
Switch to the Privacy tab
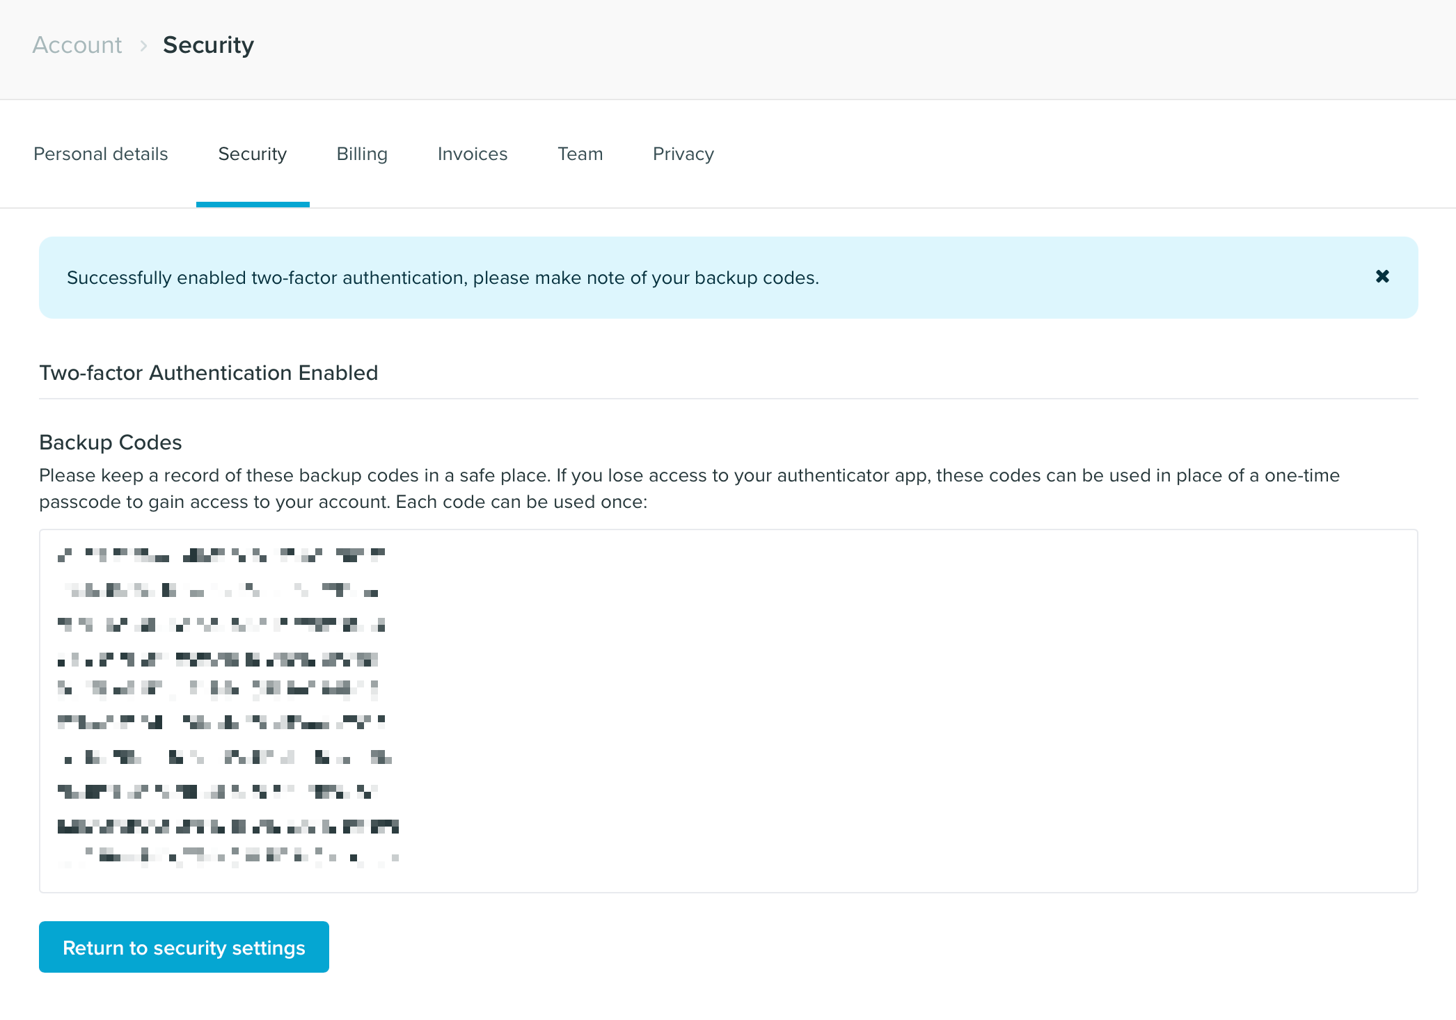click(x=683, y=154)
